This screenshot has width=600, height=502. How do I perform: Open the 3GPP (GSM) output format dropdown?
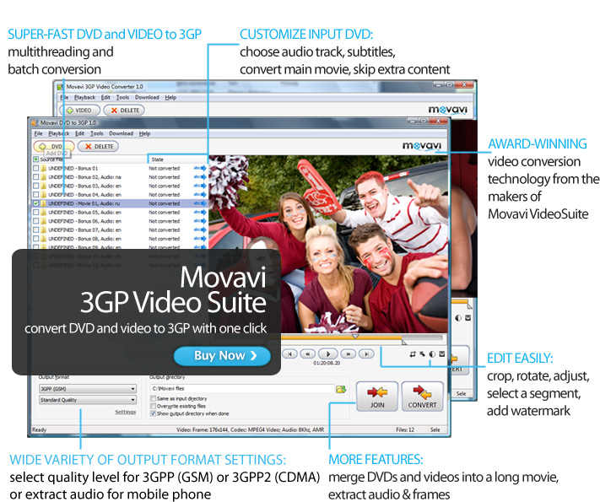[x=88, y=389]
